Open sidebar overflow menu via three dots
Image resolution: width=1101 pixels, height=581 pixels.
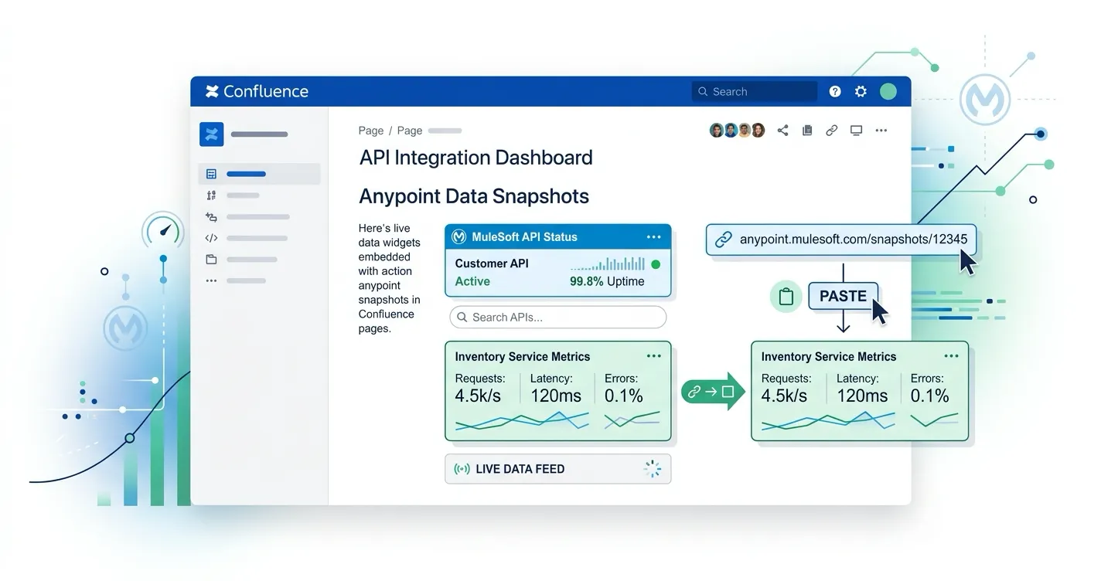pyautogui.click(x=210, y=280)
